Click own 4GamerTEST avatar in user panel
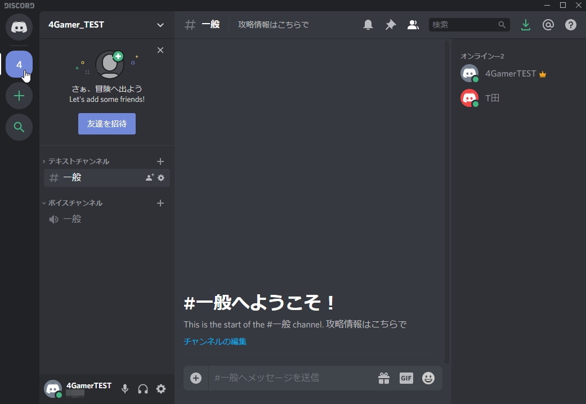The height and width of the screenshot is (404, 586). 53,389
